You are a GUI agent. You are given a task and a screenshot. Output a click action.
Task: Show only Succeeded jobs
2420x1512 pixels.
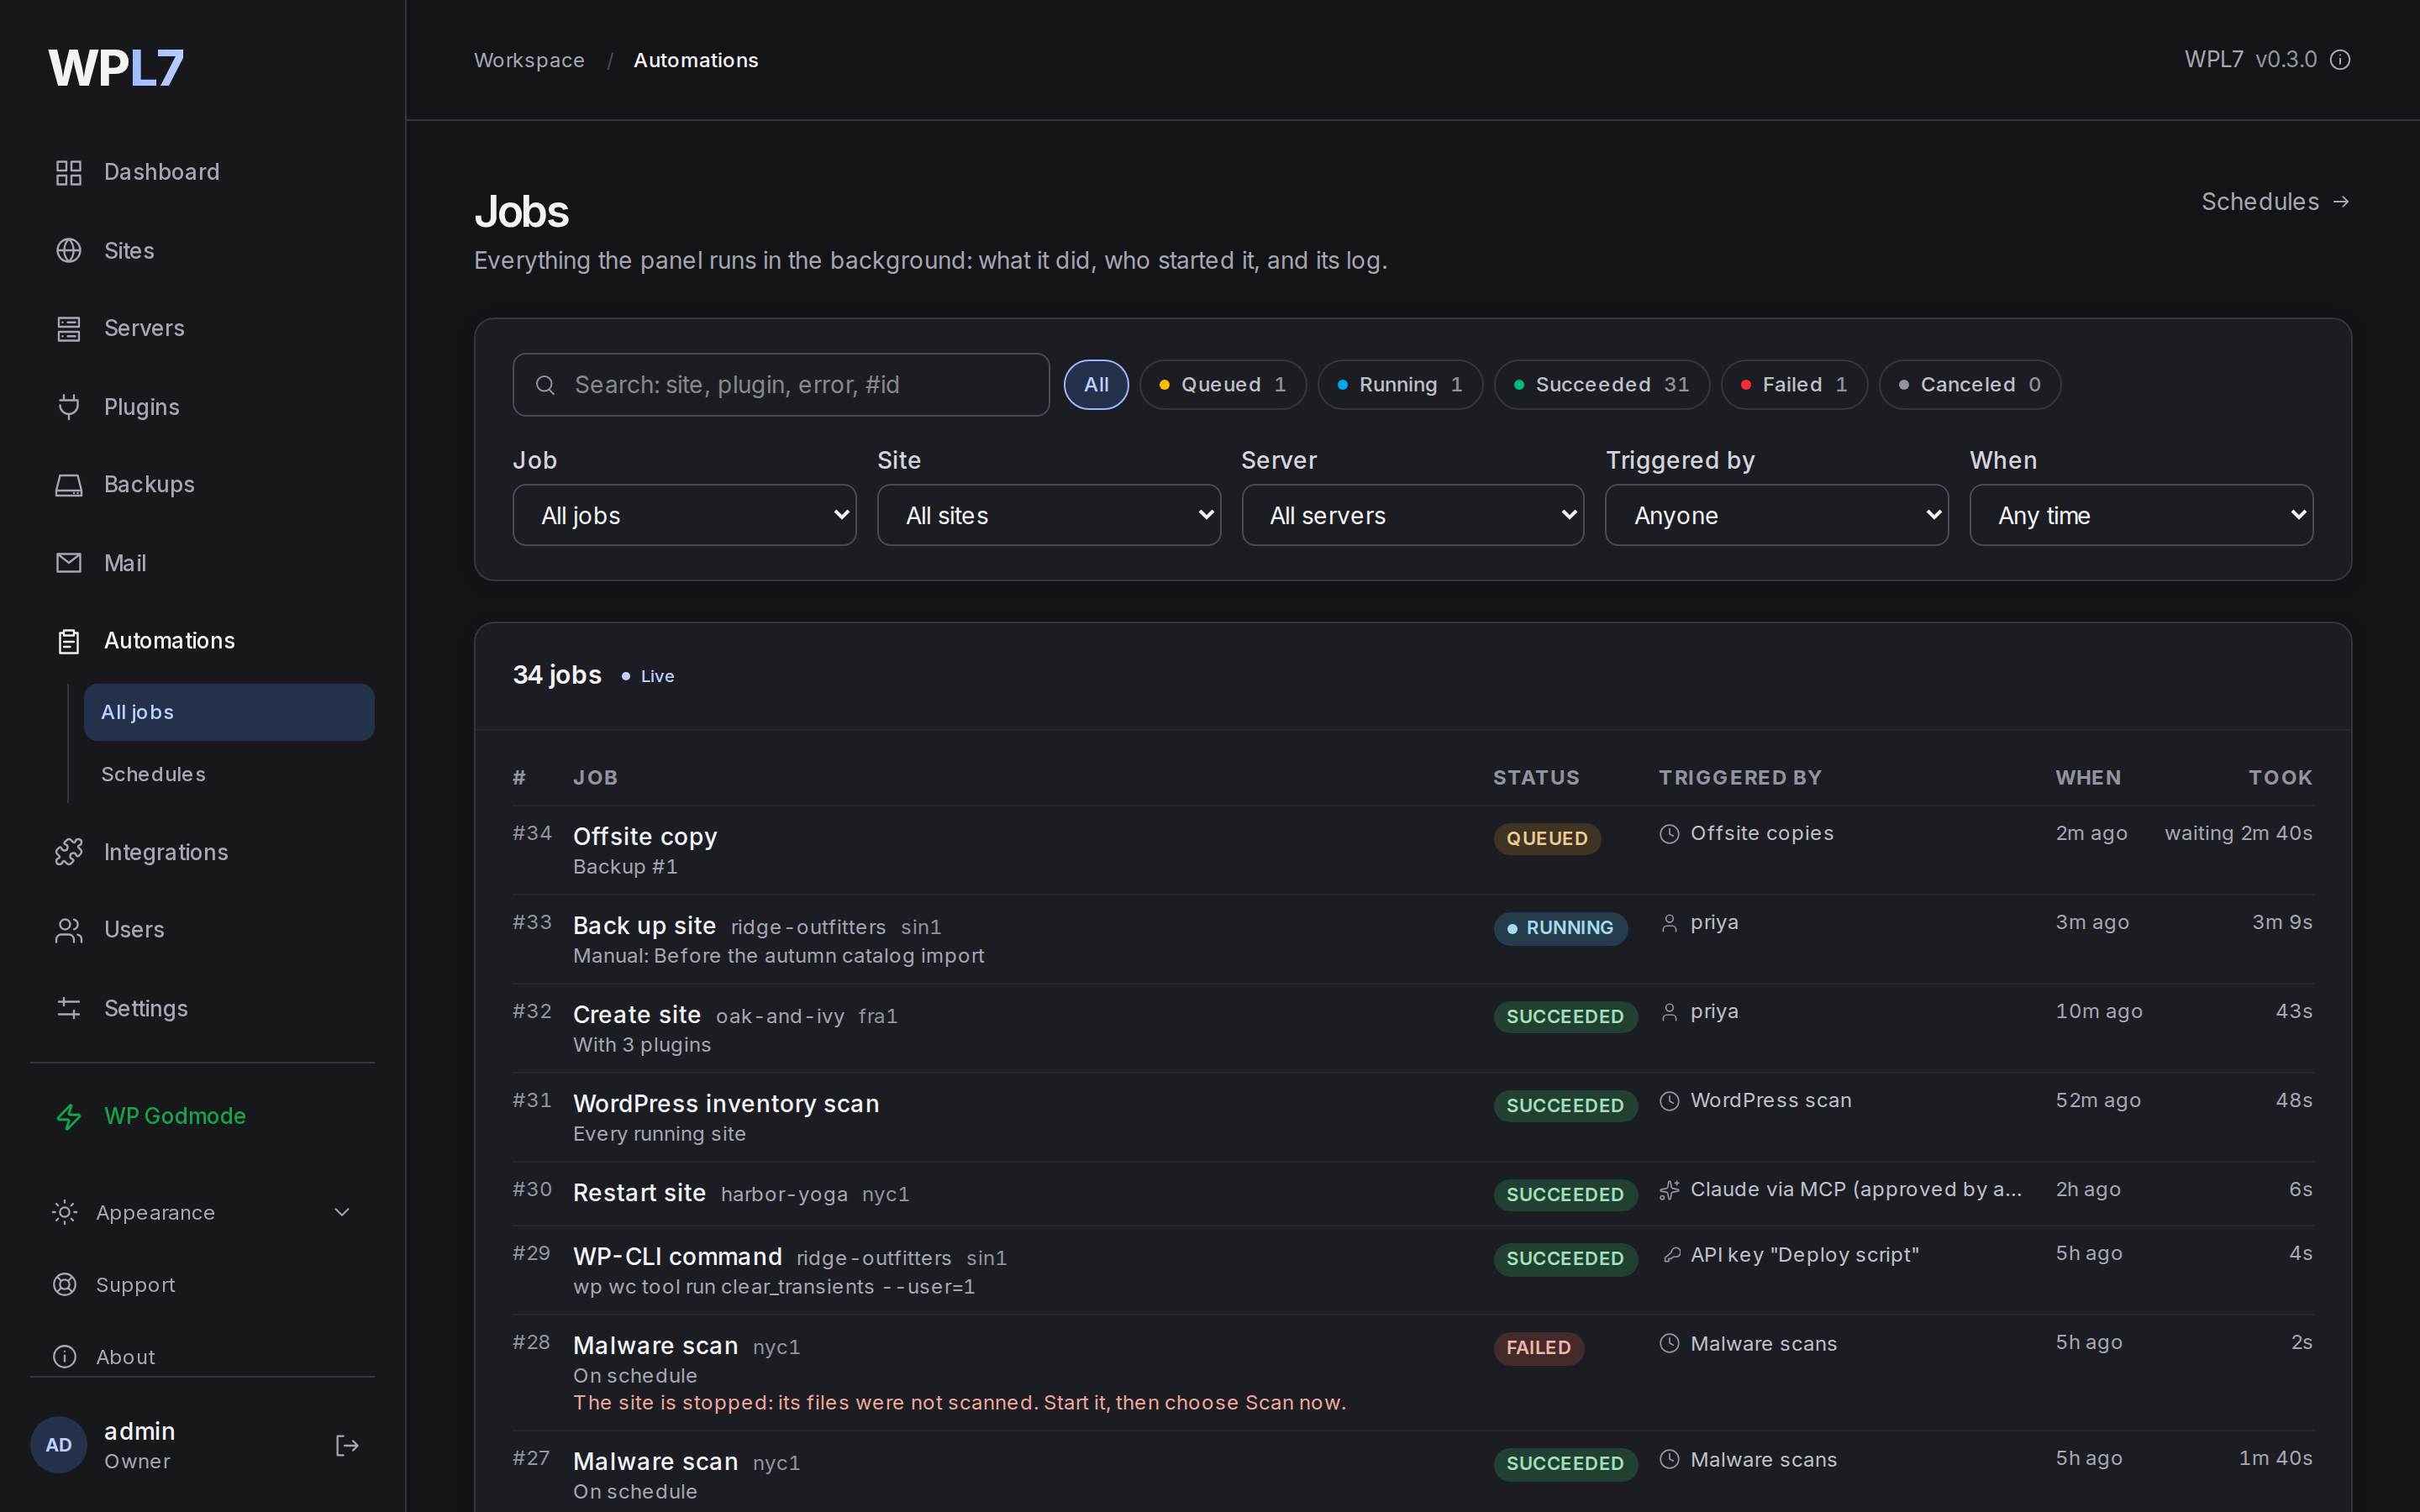(x=1601, y=385)
